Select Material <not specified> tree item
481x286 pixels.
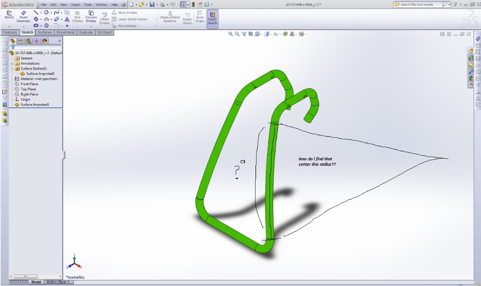click(36, 79)
